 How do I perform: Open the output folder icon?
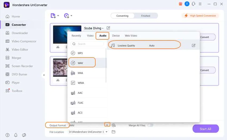pos(113,132)
